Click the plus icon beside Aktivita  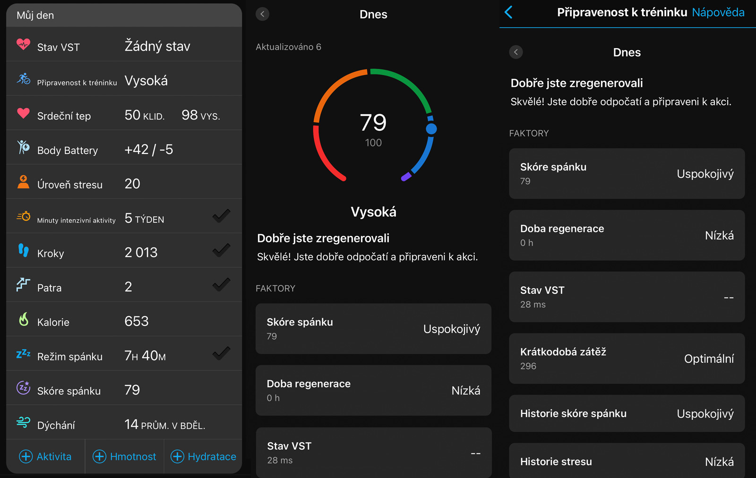(26, 456)
